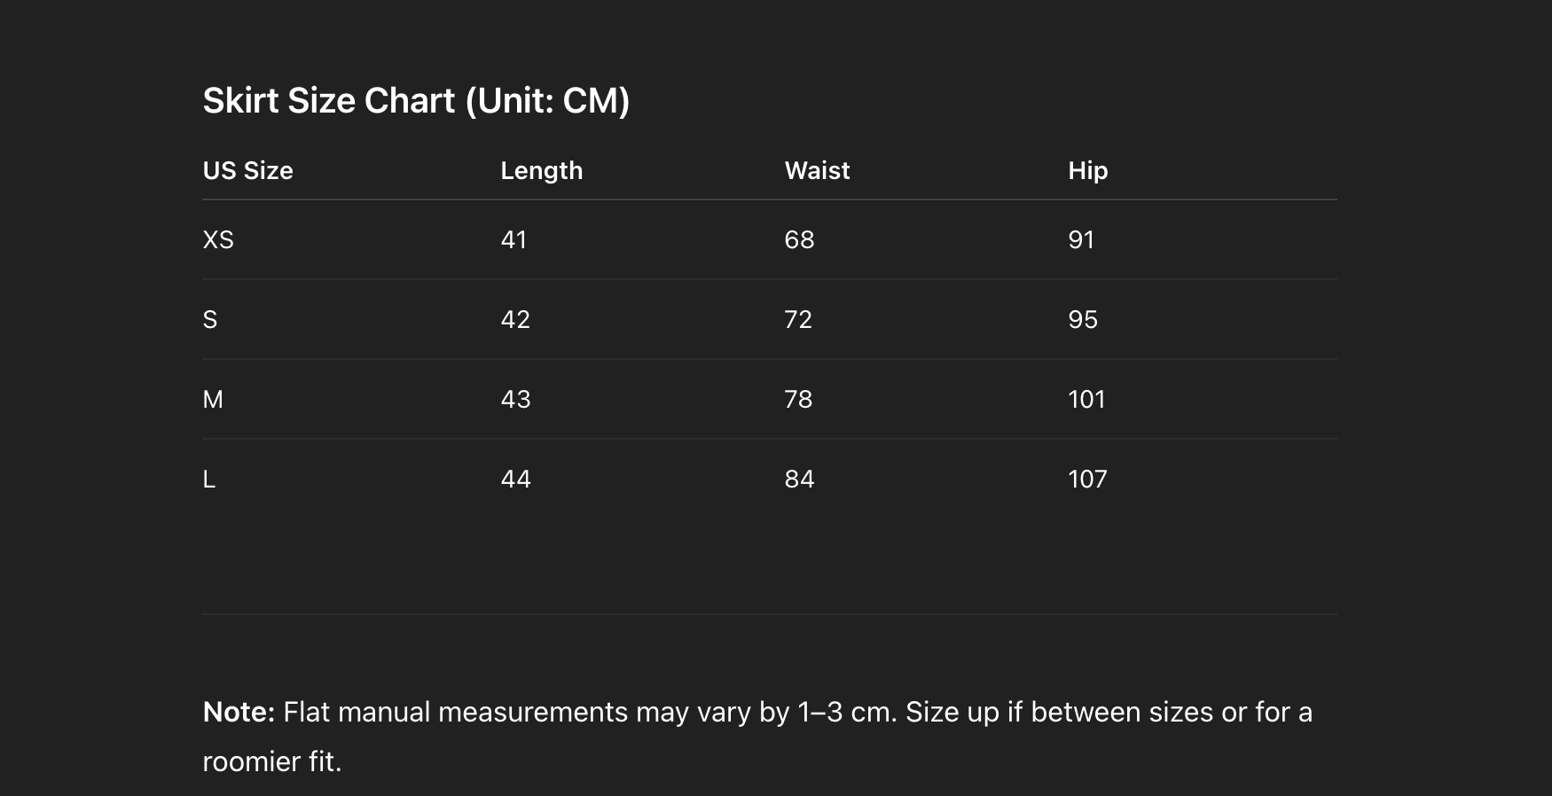
Task: Click S hip value 95
Action: 1084,319
